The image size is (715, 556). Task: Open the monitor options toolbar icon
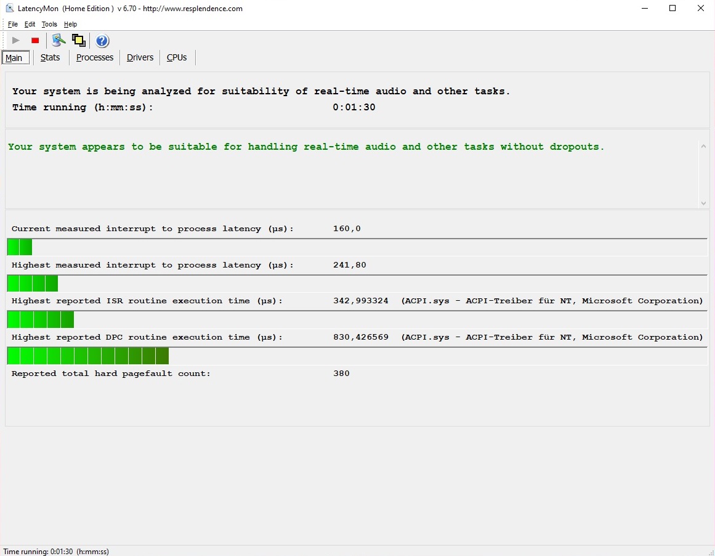59,41
